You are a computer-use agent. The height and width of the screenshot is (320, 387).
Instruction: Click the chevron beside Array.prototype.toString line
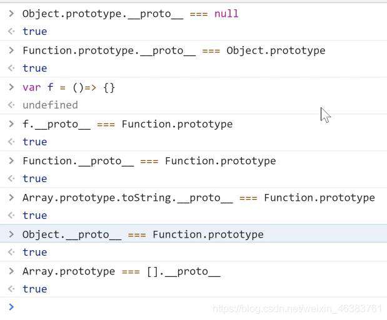coord(11,197)
